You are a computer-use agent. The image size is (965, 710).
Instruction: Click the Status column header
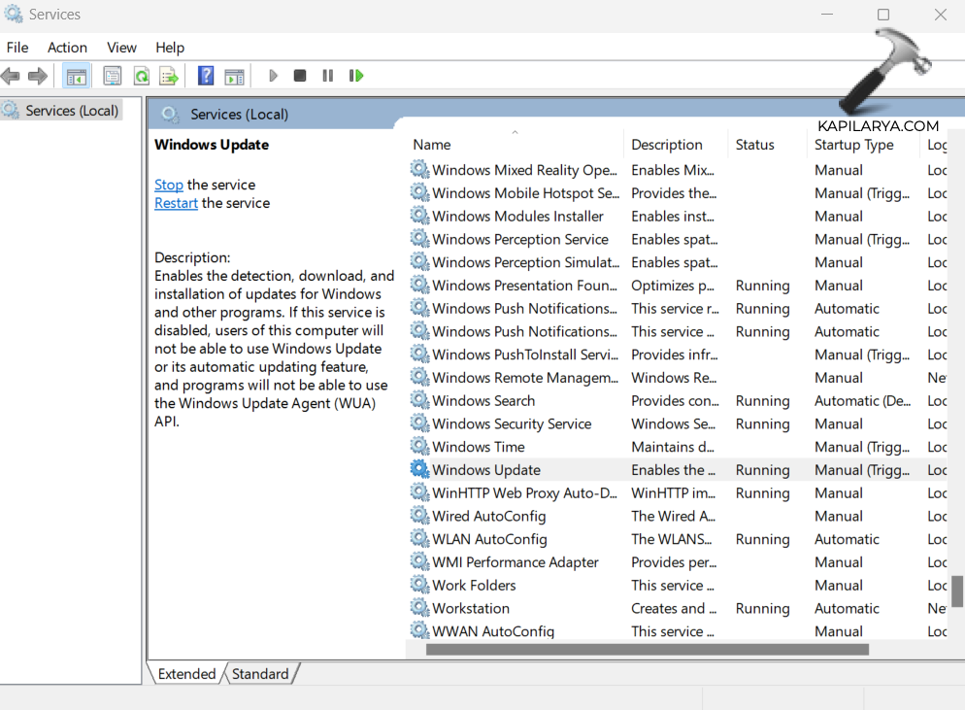tap(754, 145)
